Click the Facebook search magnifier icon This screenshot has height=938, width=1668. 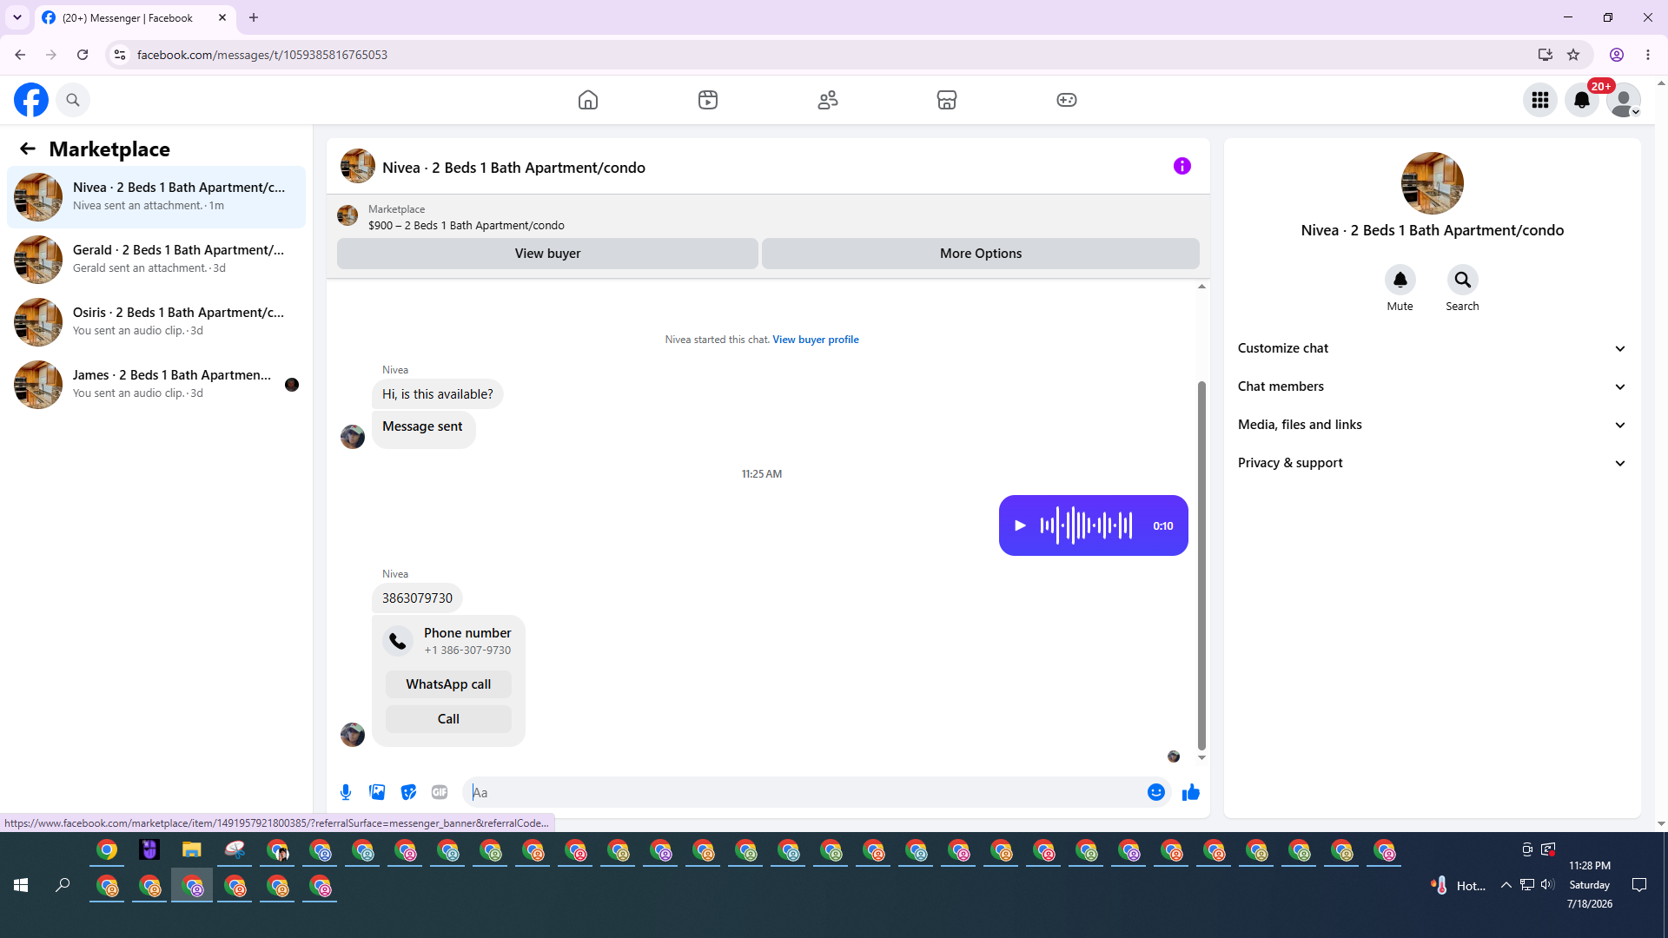click(73, 100)
